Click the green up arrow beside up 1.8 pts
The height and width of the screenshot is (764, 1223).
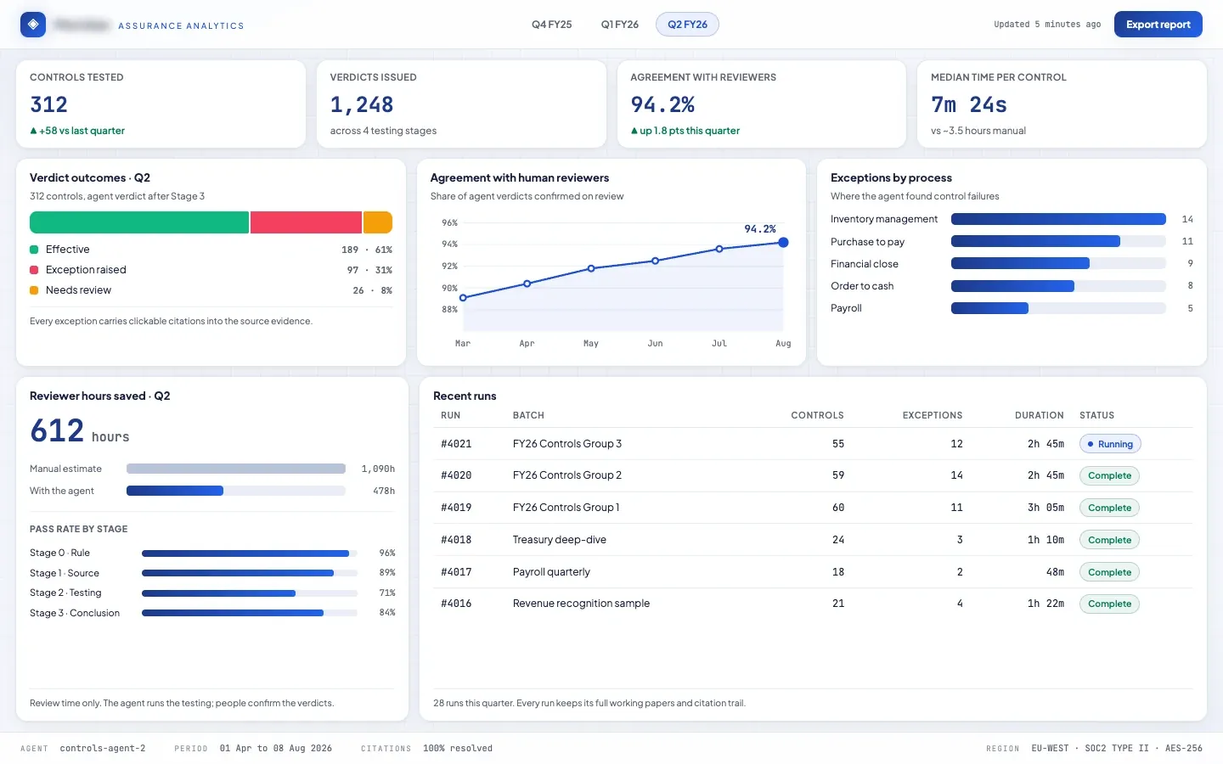634,131
